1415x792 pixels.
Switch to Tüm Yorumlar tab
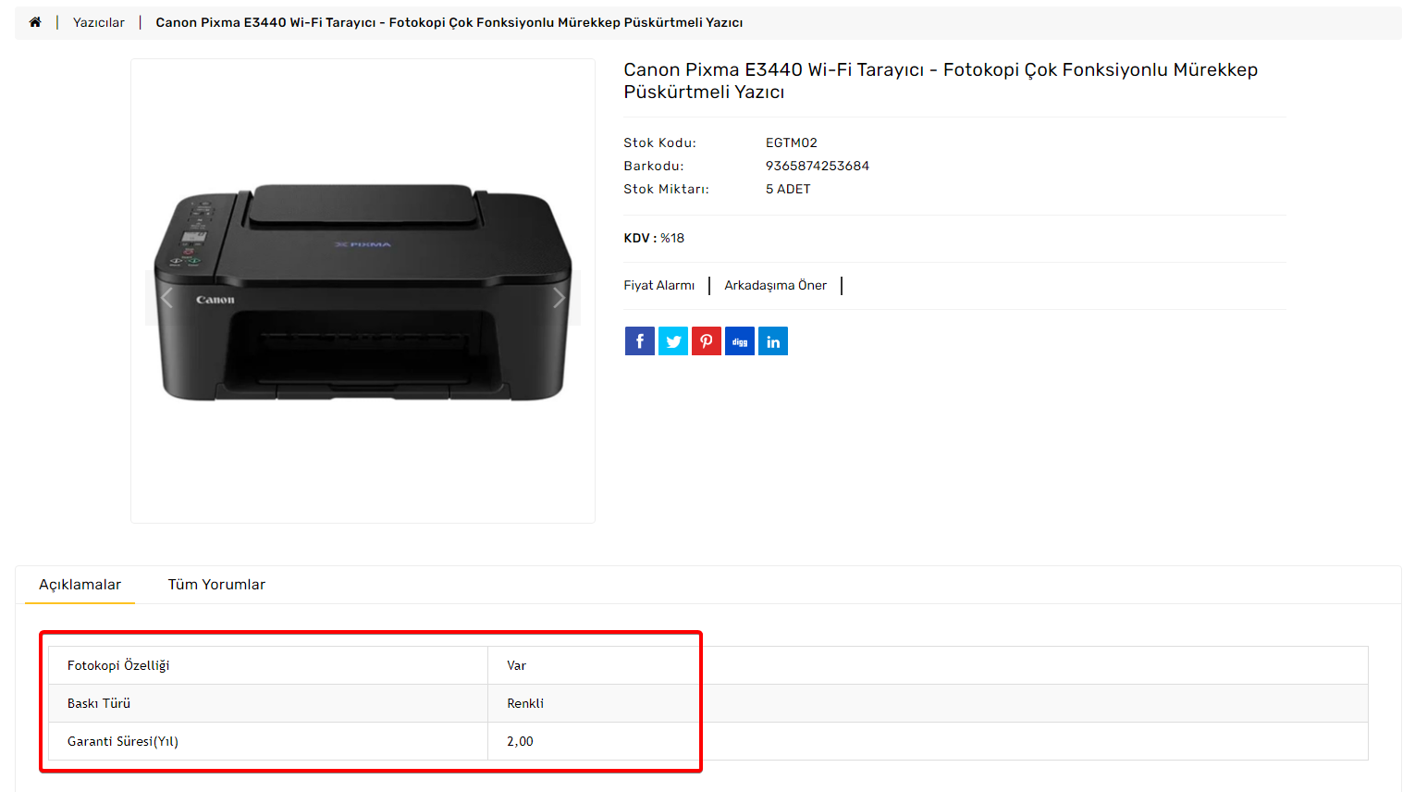click(x=216, y=585)
